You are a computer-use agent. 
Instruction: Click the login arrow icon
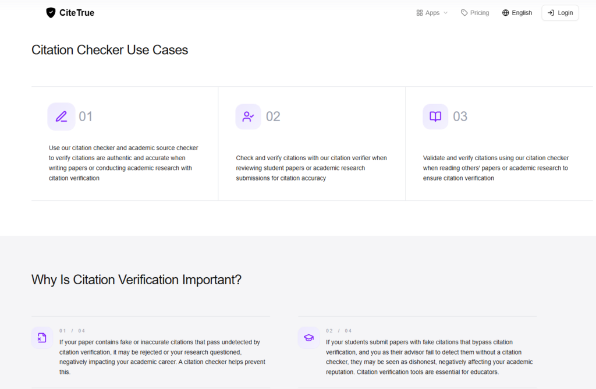click(551, 13)
